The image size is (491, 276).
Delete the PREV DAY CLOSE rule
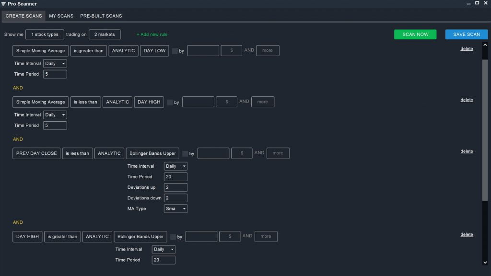467,151
